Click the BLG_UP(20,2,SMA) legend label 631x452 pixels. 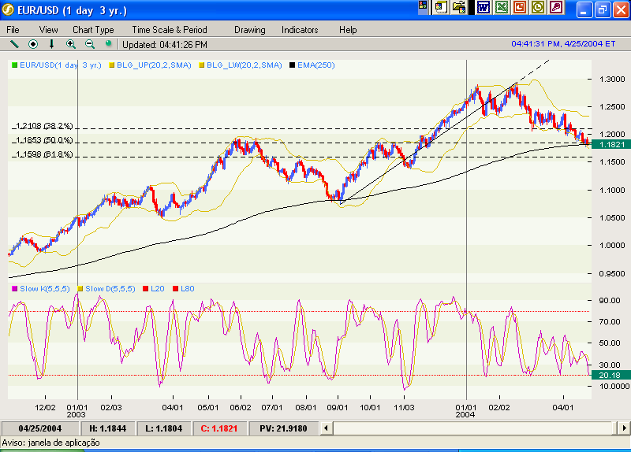pos(154,65)
